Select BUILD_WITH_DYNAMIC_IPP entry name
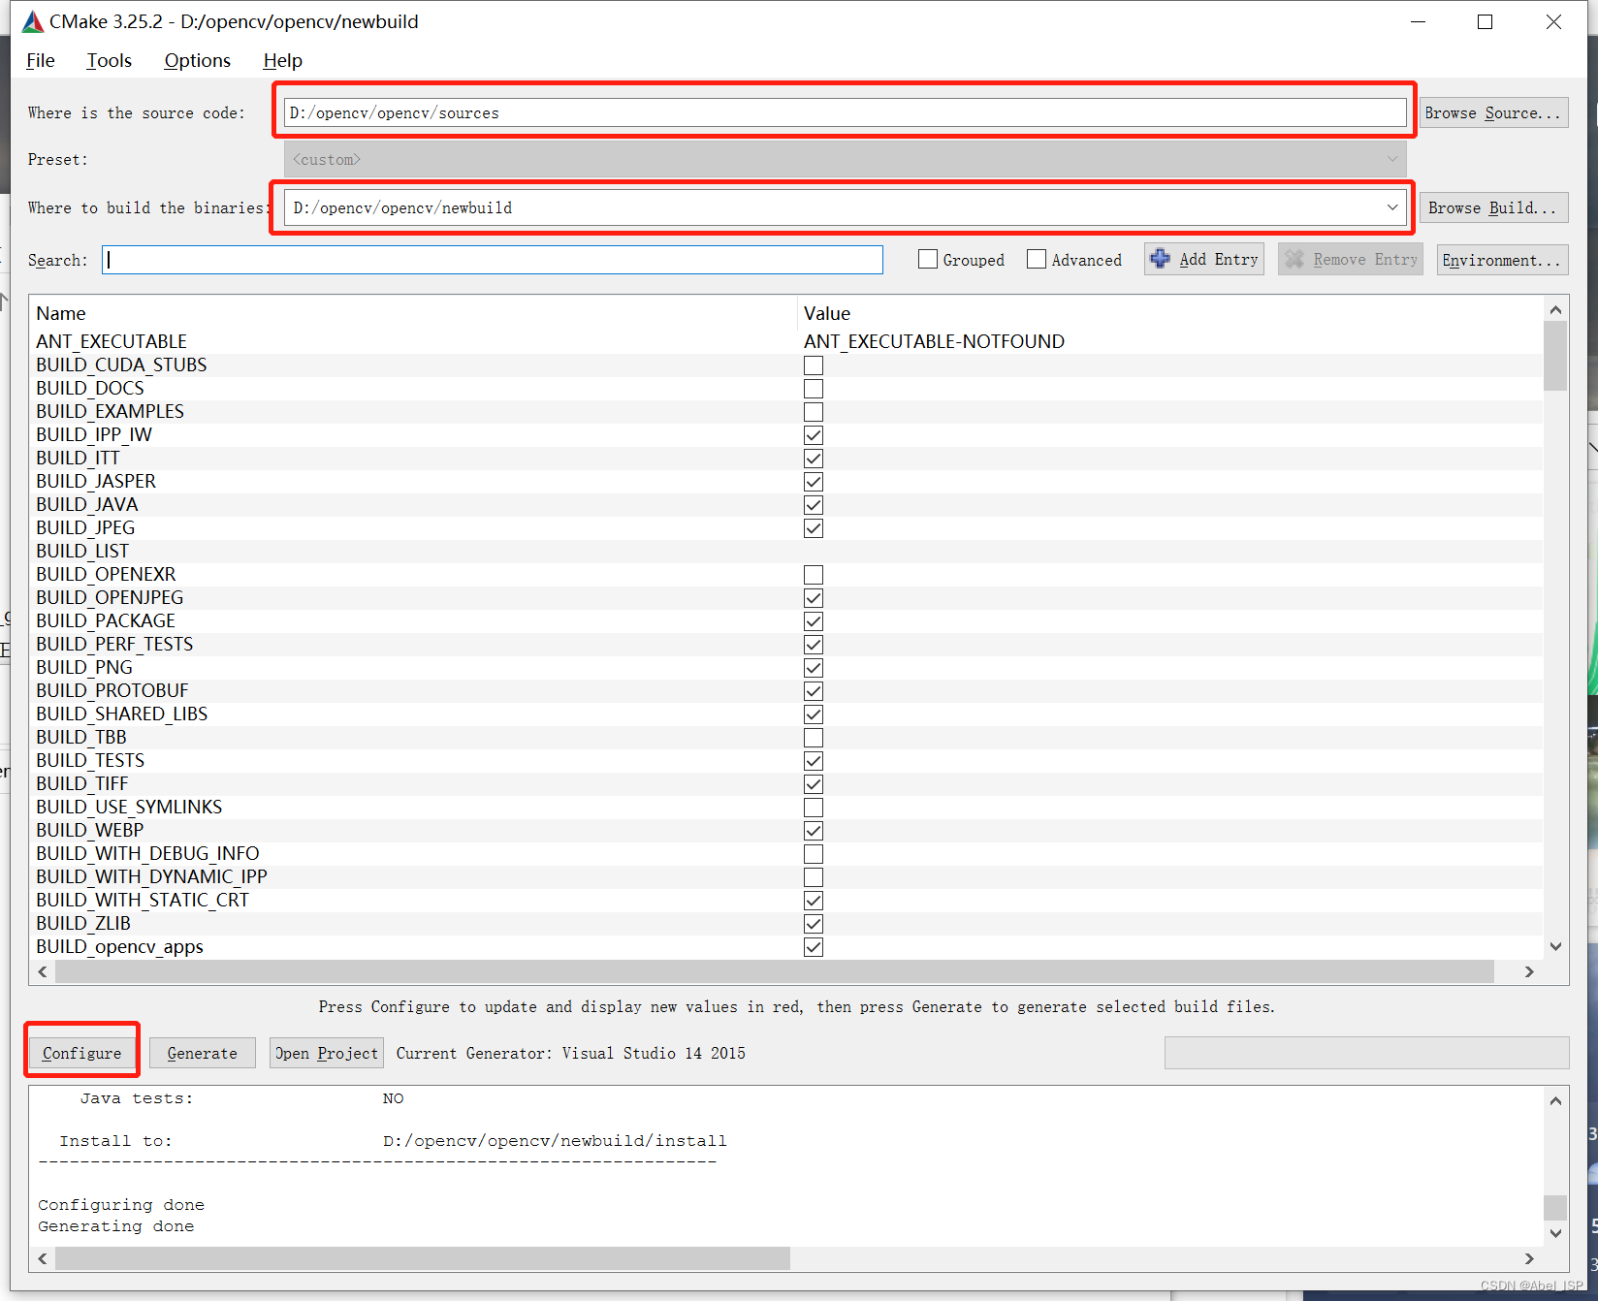This screenshot has height=1301, width=1598. (151, 876)
